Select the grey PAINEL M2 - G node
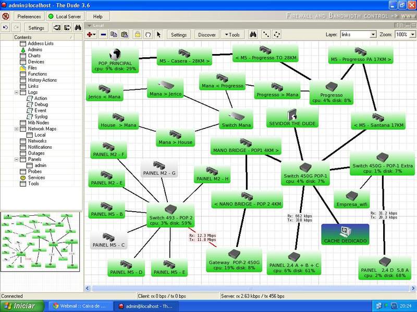The width and height of the screenshot is (417, 312). click(x=159, y=168)
